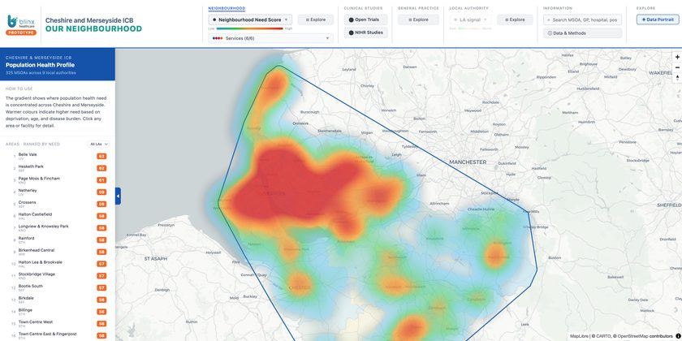Image resolution: width=682 pixels, height=341 pixels.
Task: Open the Data Portrait view
Action: (658, 19)
